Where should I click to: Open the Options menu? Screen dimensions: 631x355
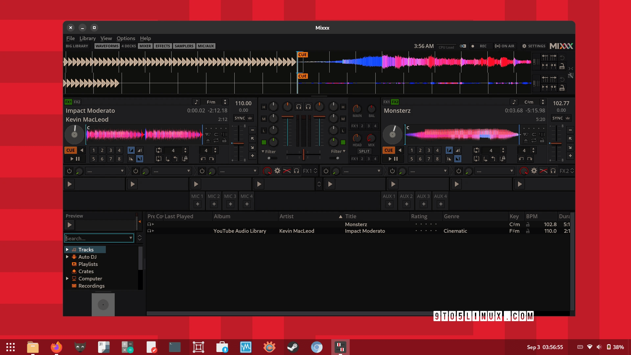[126, 38]
